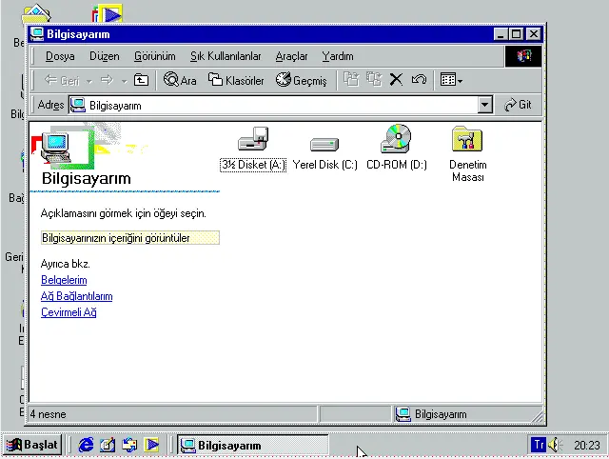Click the volume speaker tray icon

click(x=556, y=445)
